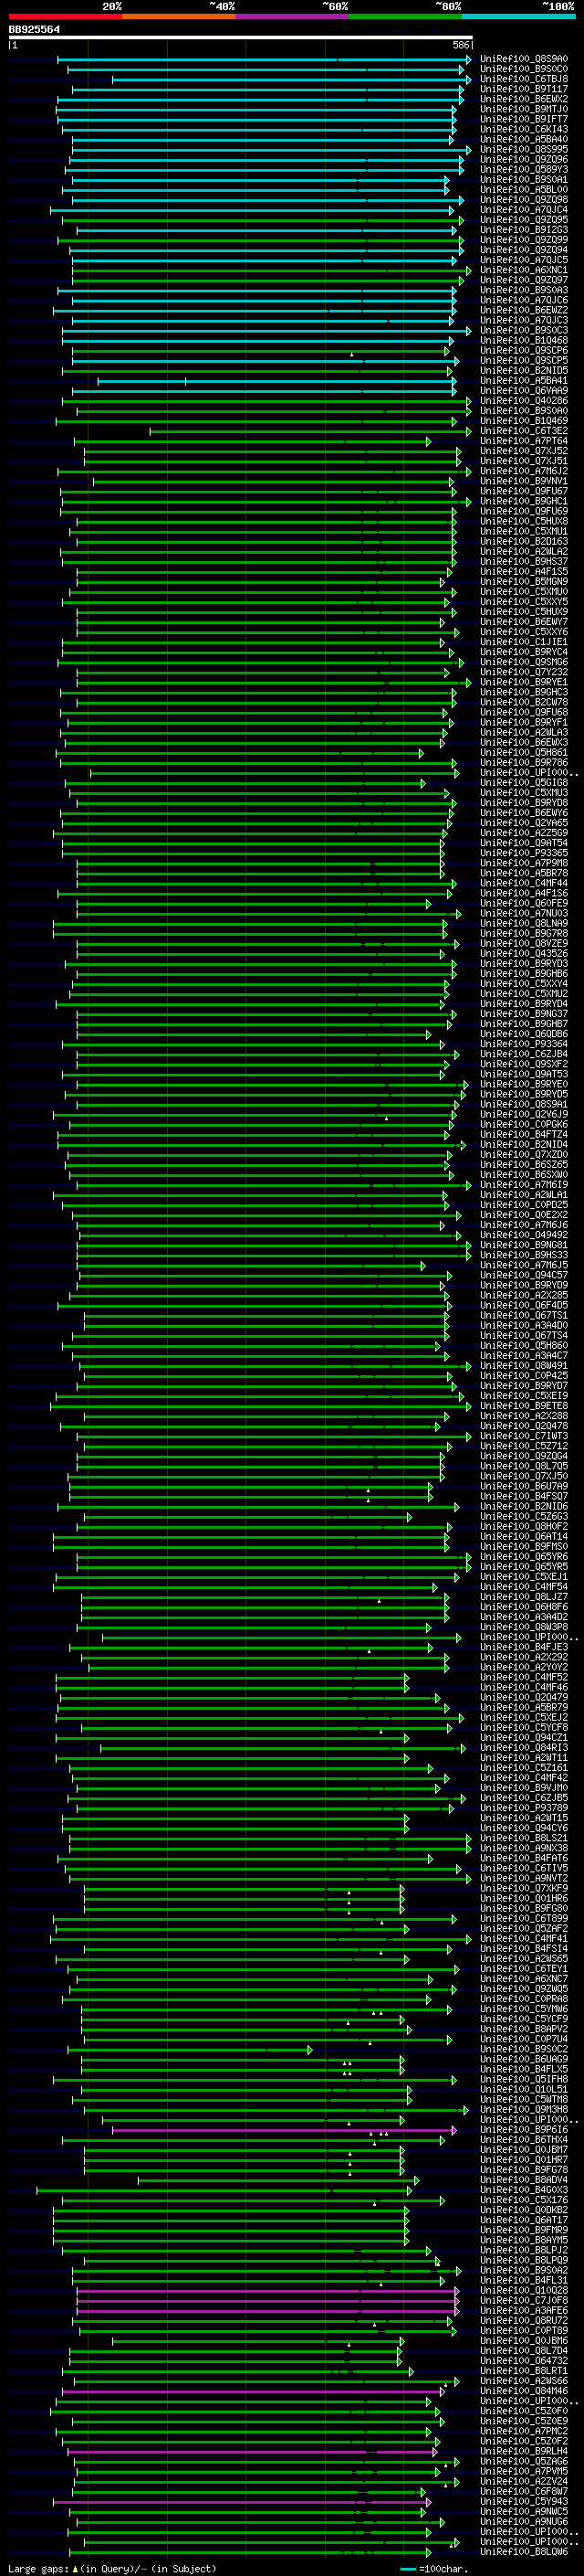Click label UniRef100_C7J0F8
This screenshot has width=584, height=2576.
tap(524, 2300)
